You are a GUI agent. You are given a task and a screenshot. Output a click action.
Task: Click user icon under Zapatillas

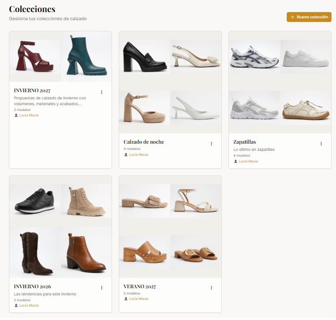click(x=236, y=162)
